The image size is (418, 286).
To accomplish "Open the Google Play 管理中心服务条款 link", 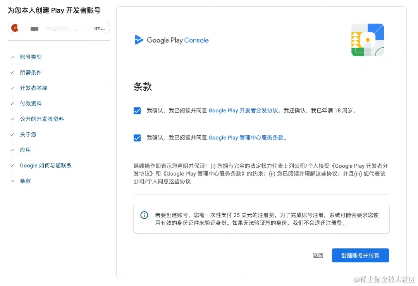I will pos(246,138).
